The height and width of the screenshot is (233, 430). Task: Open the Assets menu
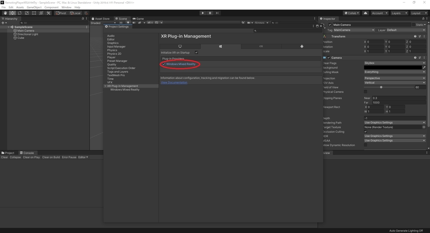tap(20, 7)
